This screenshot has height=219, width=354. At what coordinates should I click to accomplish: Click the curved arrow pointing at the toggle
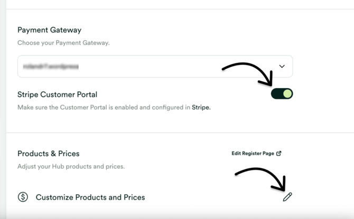247,74
